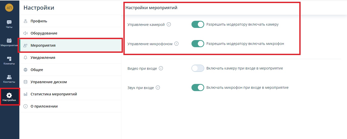Select Управление диском settings section
Image resolution: width=347 pixels, height=139 pixels.
pyautogui.click(x=70, y=82)
